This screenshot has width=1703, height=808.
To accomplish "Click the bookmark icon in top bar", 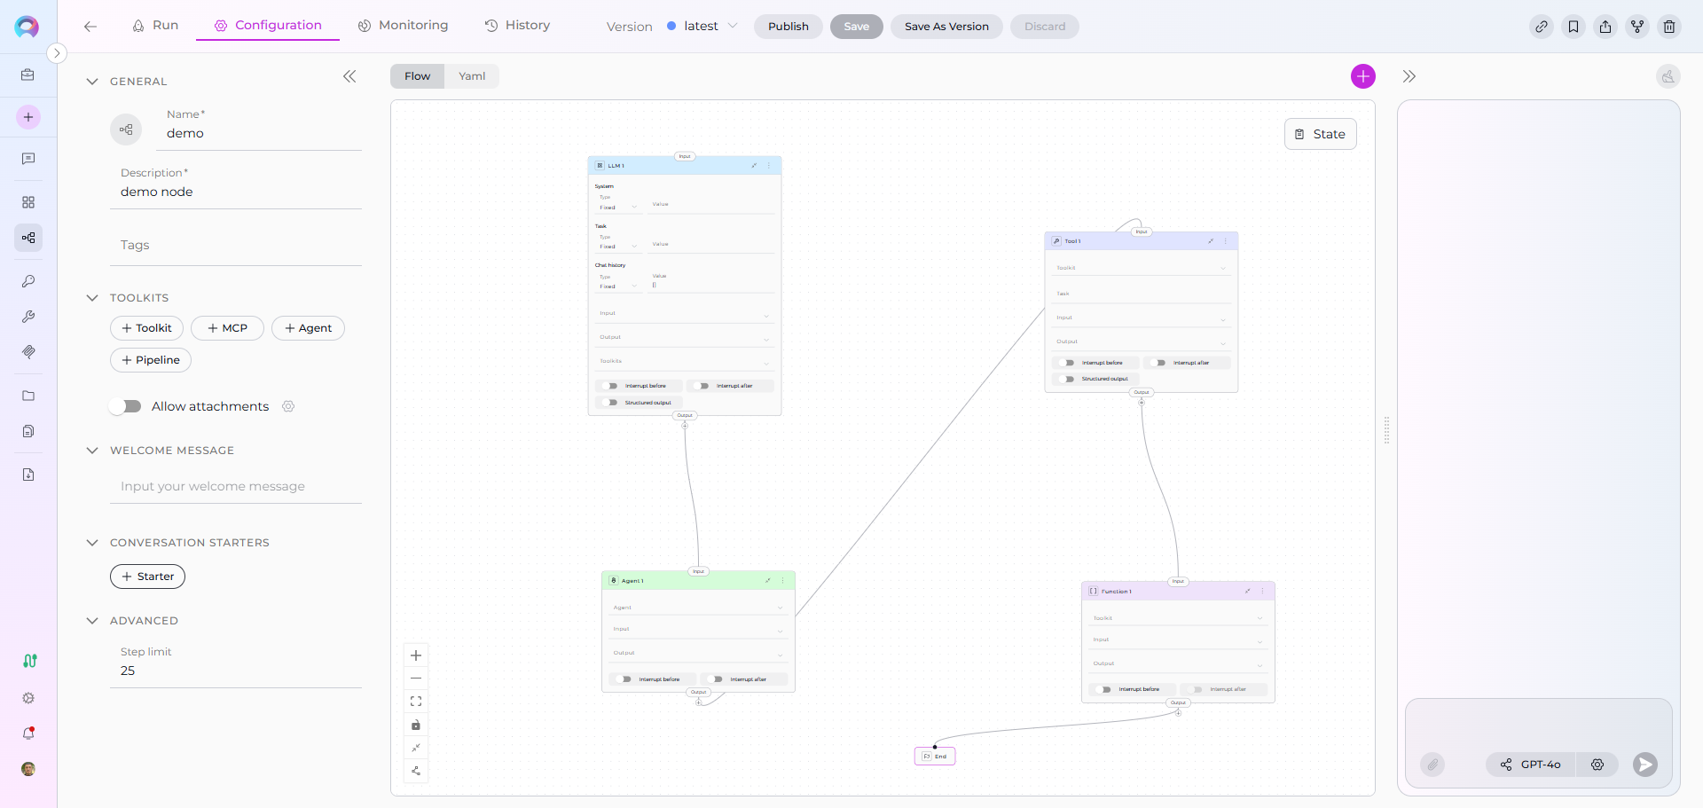I will pyautogui.click(x=1573, y=27).
